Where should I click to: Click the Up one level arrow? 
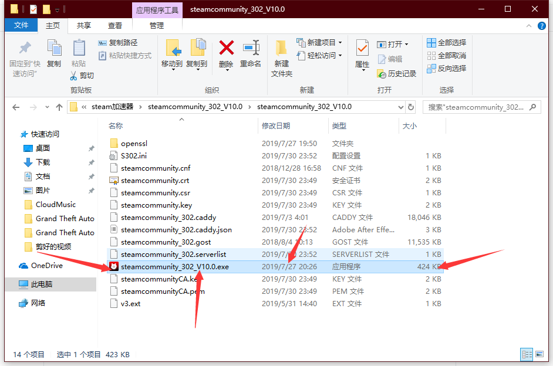tap(59, 107)
